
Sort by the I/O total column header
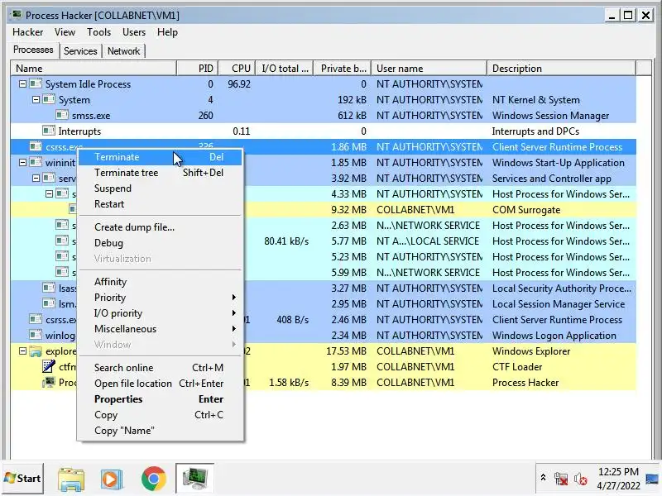pos(285,69)
